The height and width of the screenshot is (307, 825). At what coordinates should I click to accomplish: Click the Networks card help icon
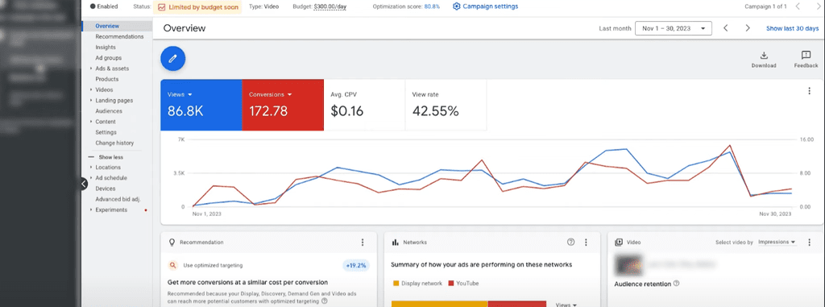[x=571, y=243]
